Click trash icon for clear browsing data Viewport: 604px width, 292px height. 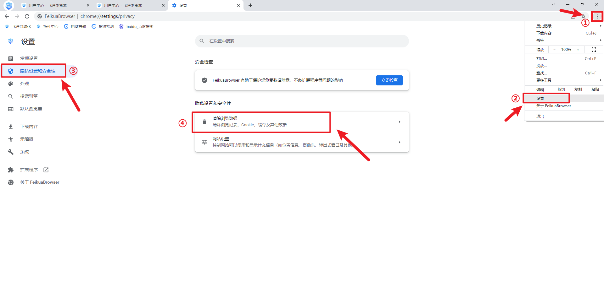click(x=204, y=122)
